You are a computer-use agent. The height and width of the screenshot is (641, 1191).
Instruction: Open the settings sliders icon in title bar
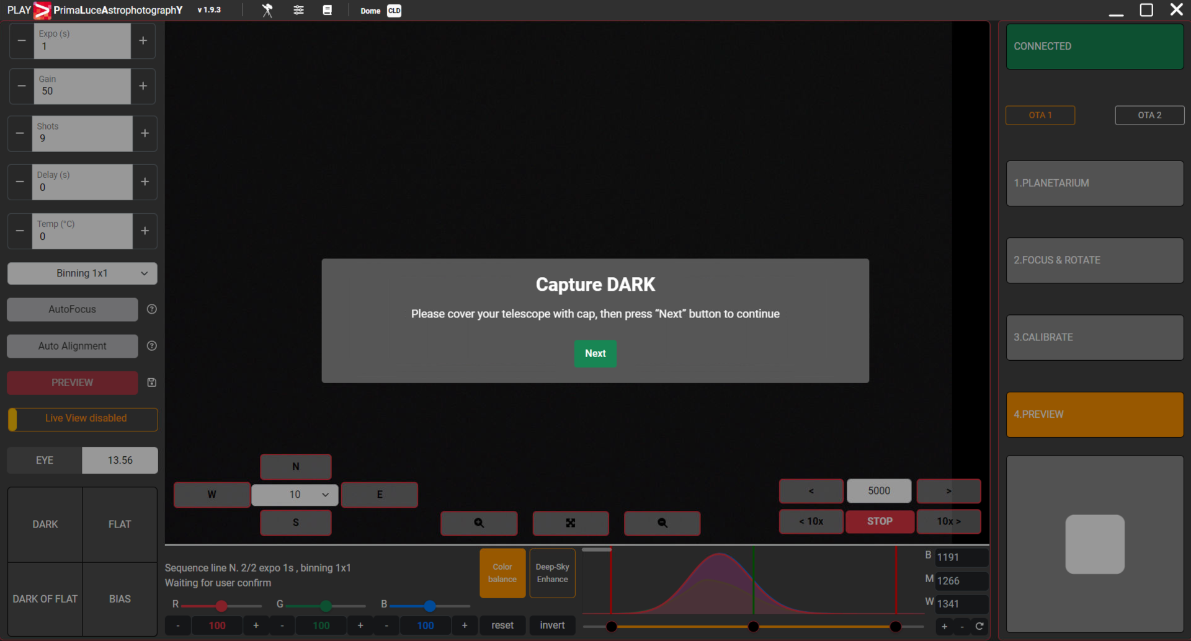pos(298,11)
